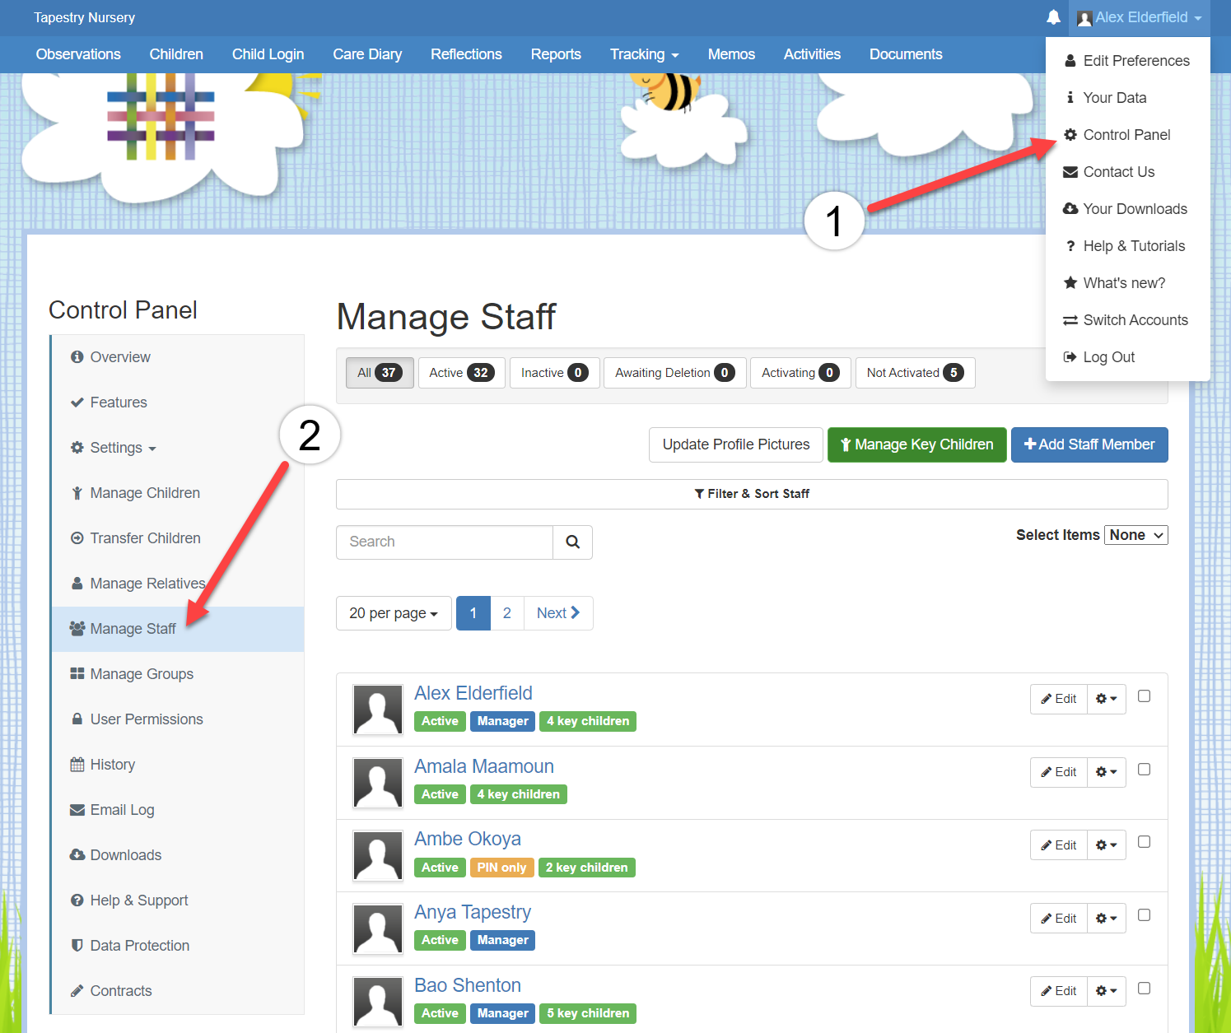Viewport: 1231px width, 1033px height.
Task: Tick the checkbox for Amala Maamoun
Action: point(1144,770)
